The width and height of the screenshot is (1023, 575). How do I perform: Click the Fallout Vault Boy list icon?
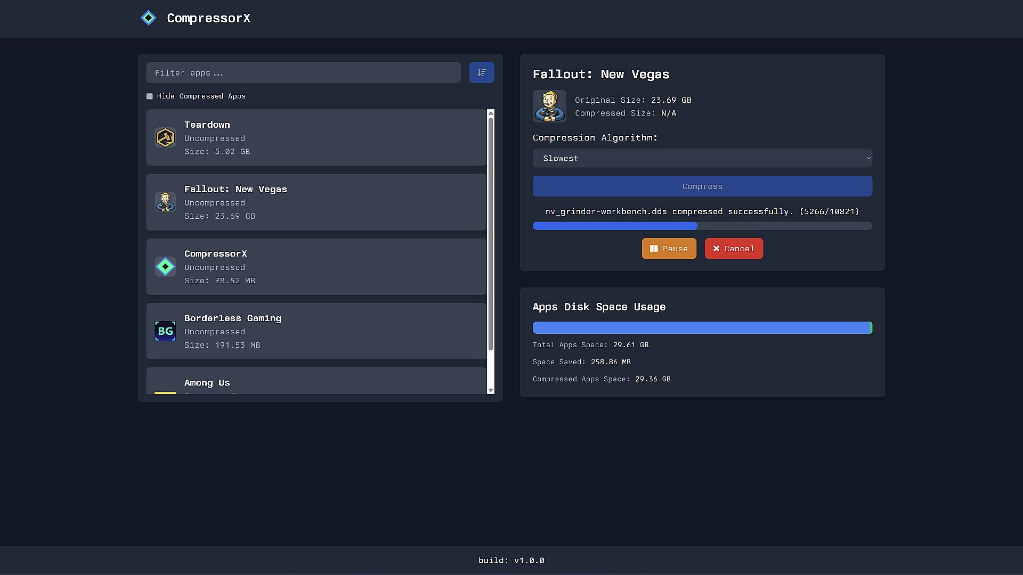coord(165,202)
